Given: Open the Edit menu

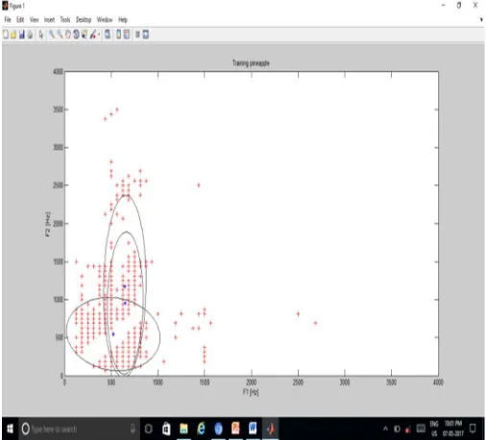Looking at the screenshot, I should click(20, 20).
